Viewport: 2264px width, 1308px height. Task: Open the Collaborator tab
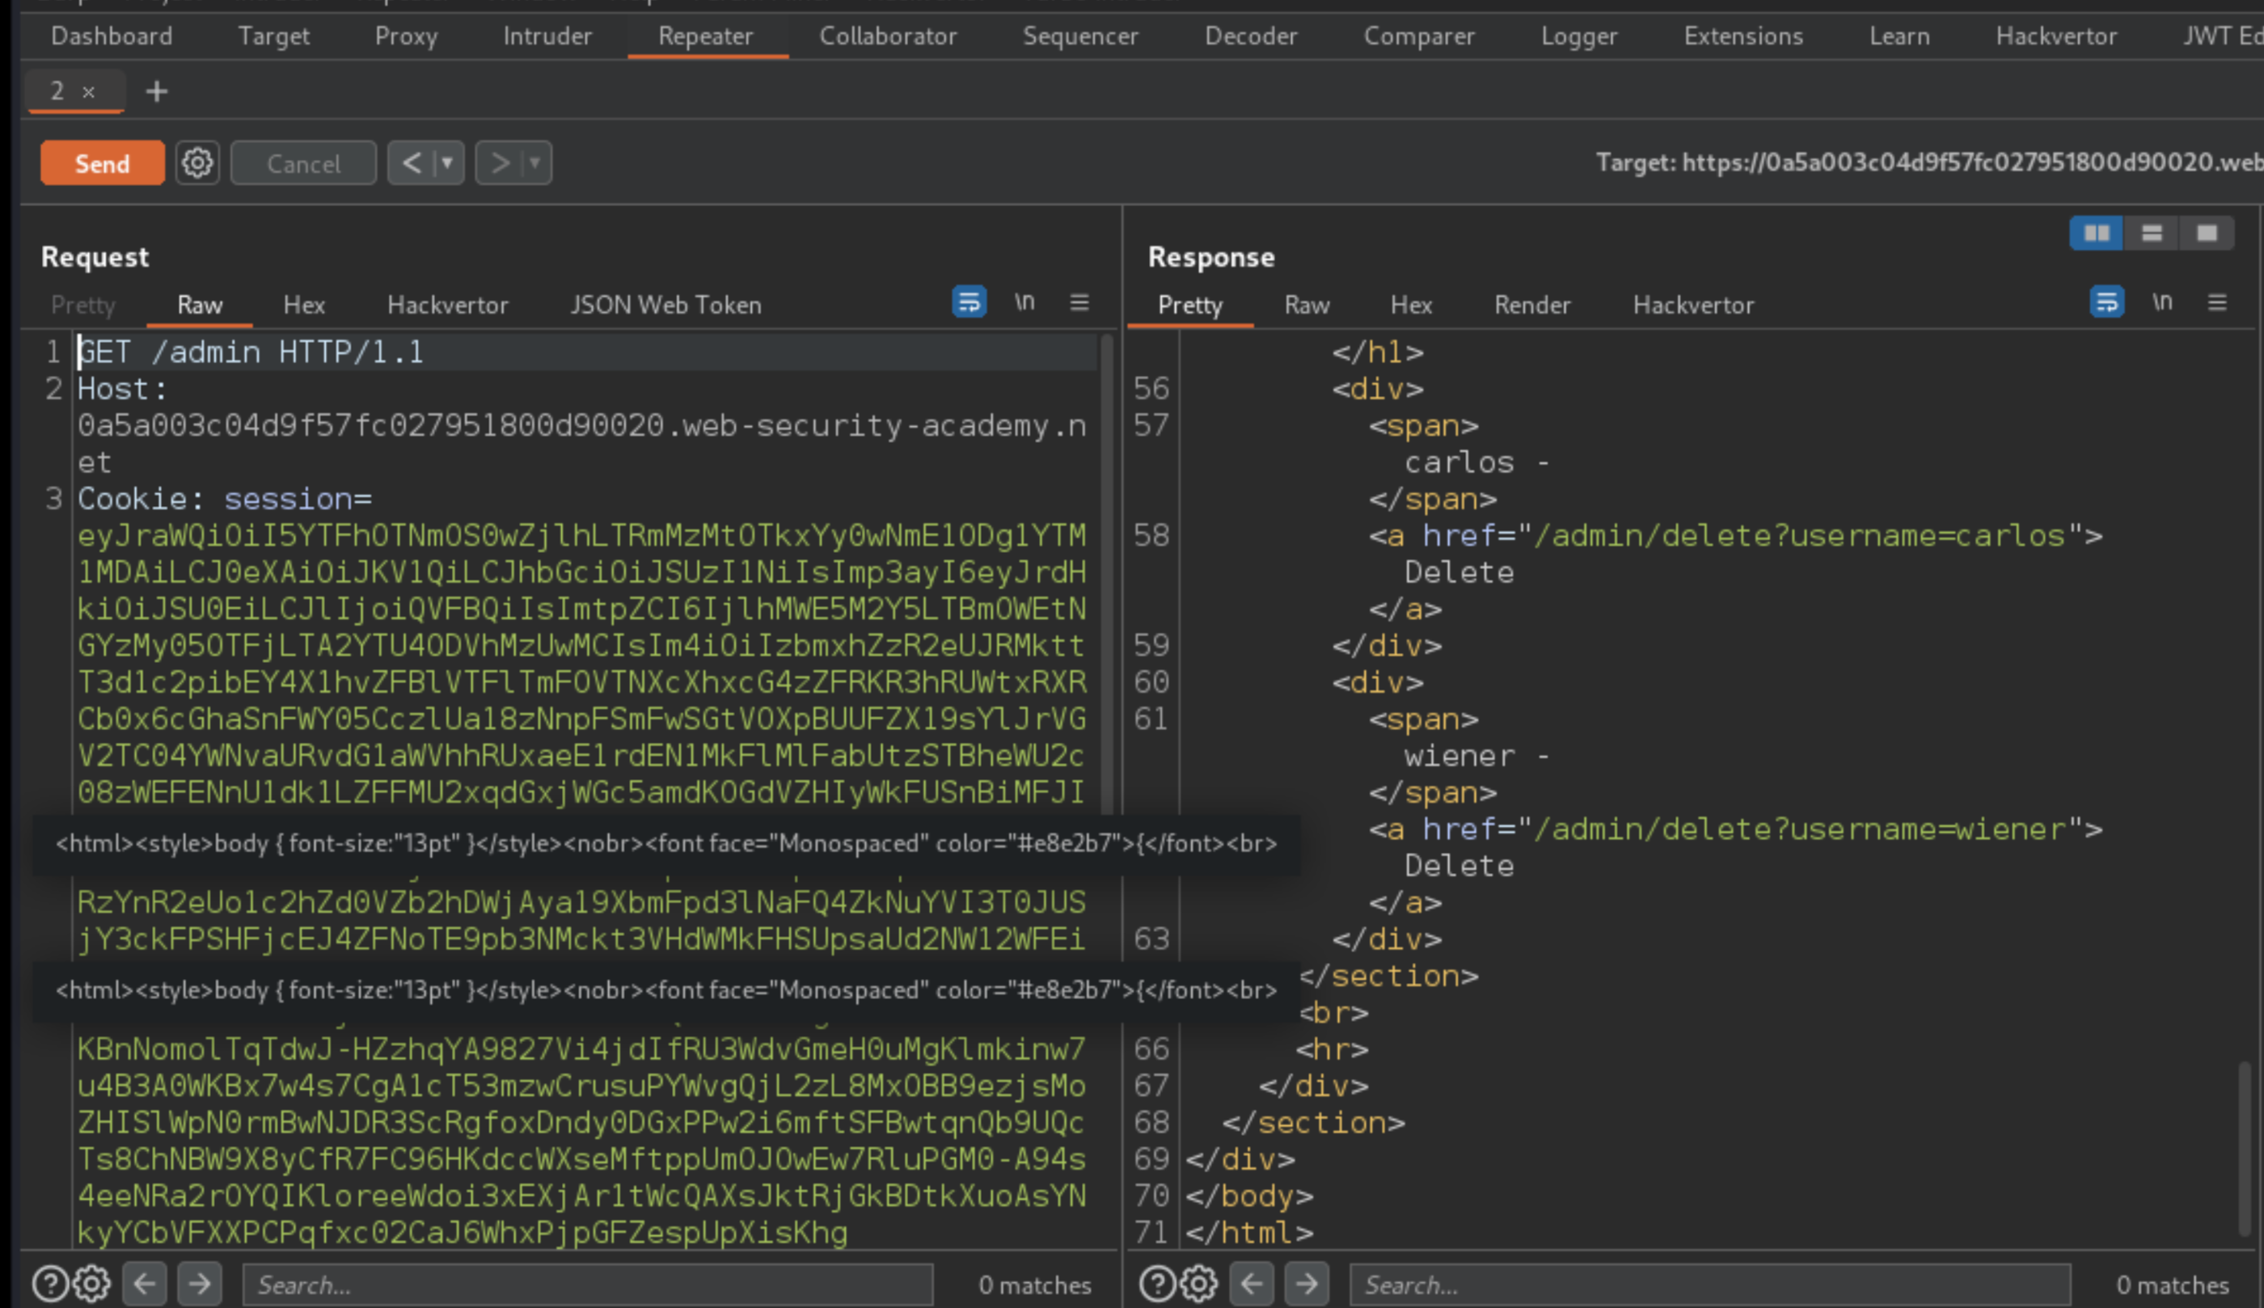click(888, 36)
